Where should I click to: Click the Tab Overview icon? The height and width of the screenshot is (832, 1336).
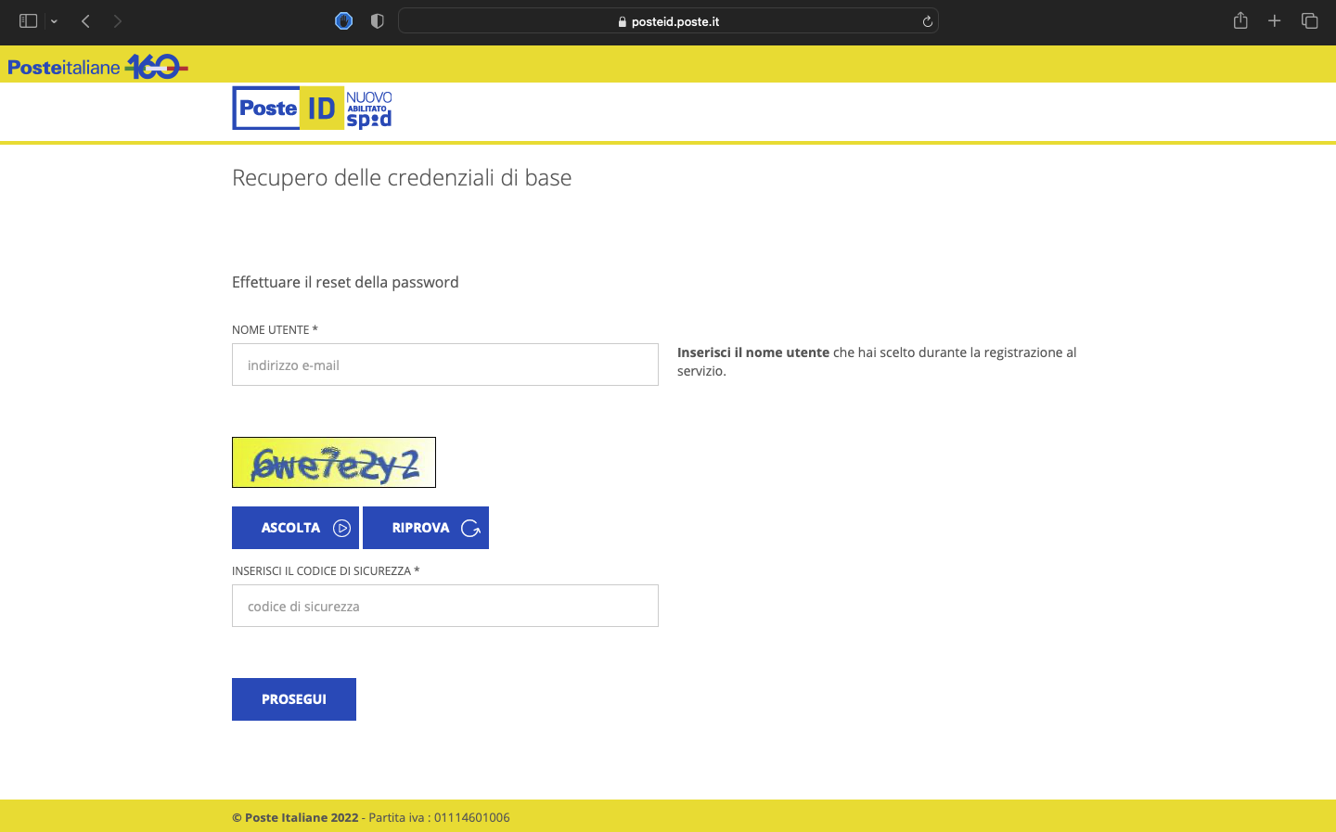click(x=1309, y=20)
